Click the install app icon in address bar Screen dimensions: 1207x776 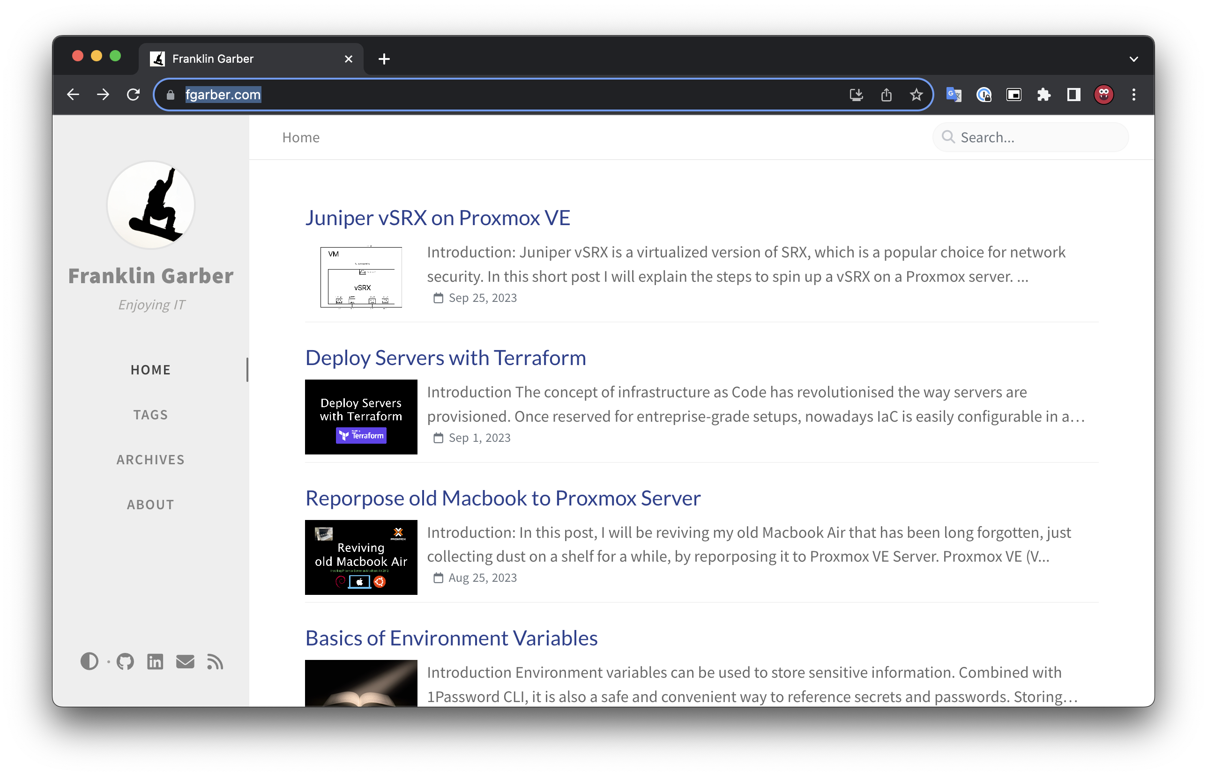click(x=856, y=95)
